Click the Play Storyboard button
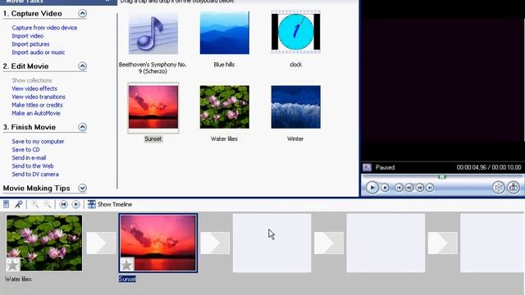The height and width of the screenshot is (295, 525). tap(76, 204)
